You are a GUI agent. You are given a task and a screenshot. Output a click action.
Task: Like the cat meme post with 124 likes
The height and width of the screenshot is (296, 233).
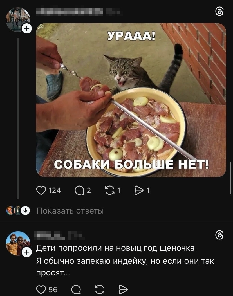point(41,190)
